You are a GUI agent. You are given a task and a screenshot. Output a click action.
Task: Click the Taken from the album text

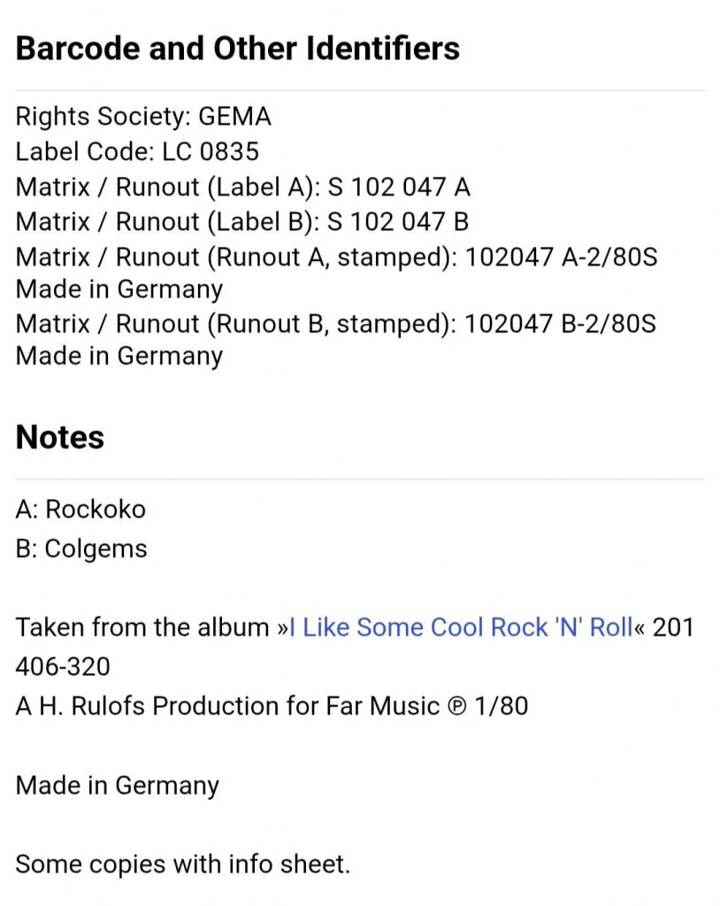(x=142, y=627)
